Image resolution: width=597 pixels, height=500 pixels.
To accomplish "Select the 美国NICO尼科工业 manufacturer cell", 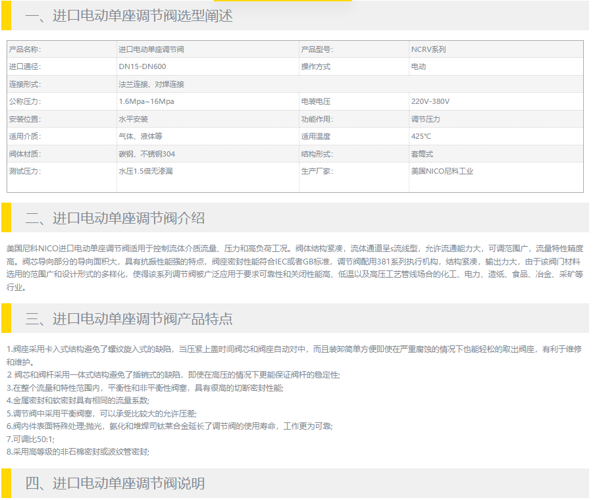I will (x=442, y=171).
